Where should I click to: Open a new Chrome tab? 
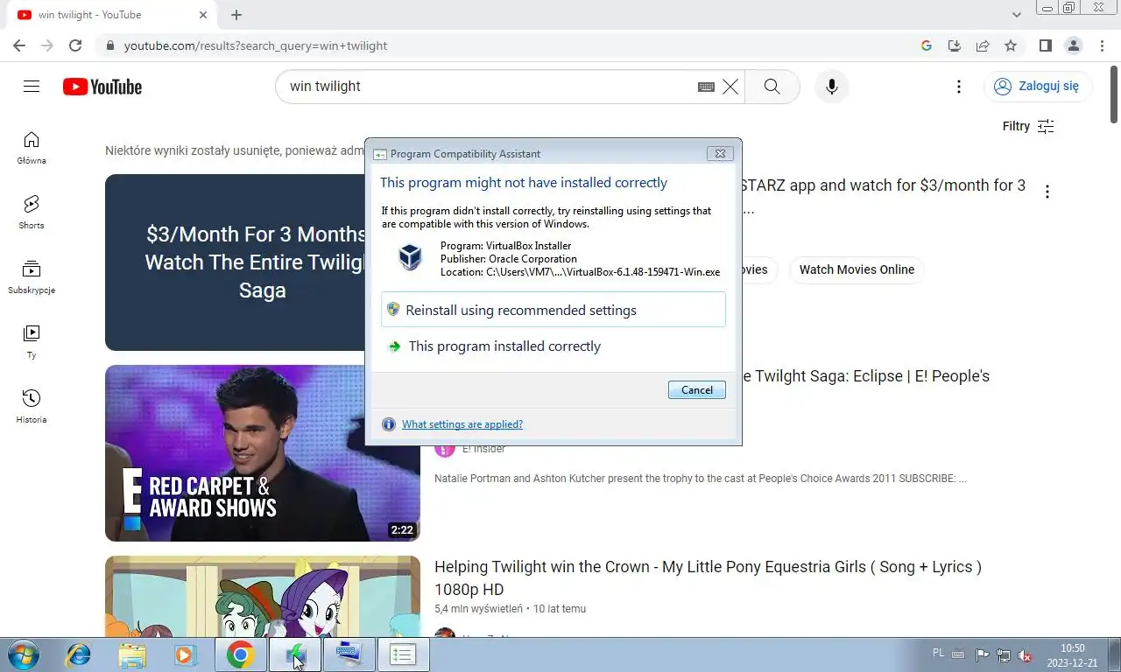click(x=236, y=15)
